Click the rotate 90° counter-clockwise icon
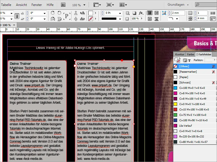 point(59,13)
